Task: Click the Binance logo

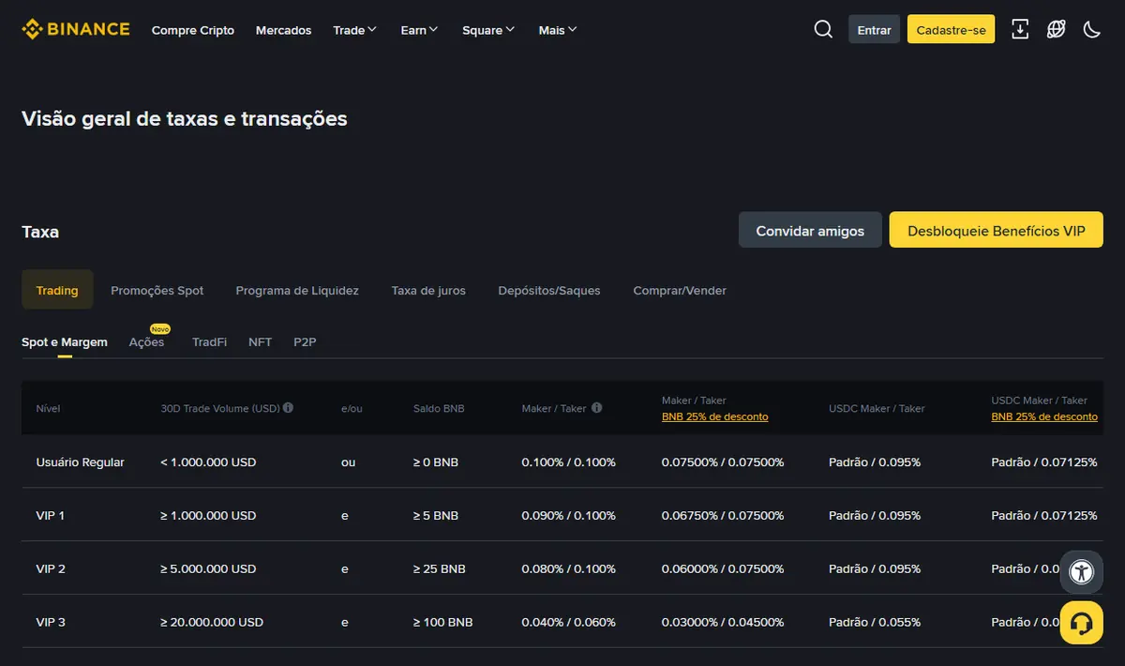Action: 76,29
